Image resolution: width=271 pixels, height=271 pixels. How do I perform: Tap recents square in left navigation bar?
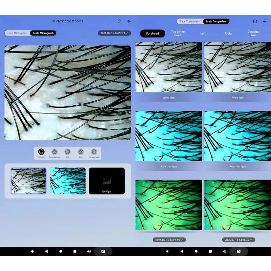[75, 251]
